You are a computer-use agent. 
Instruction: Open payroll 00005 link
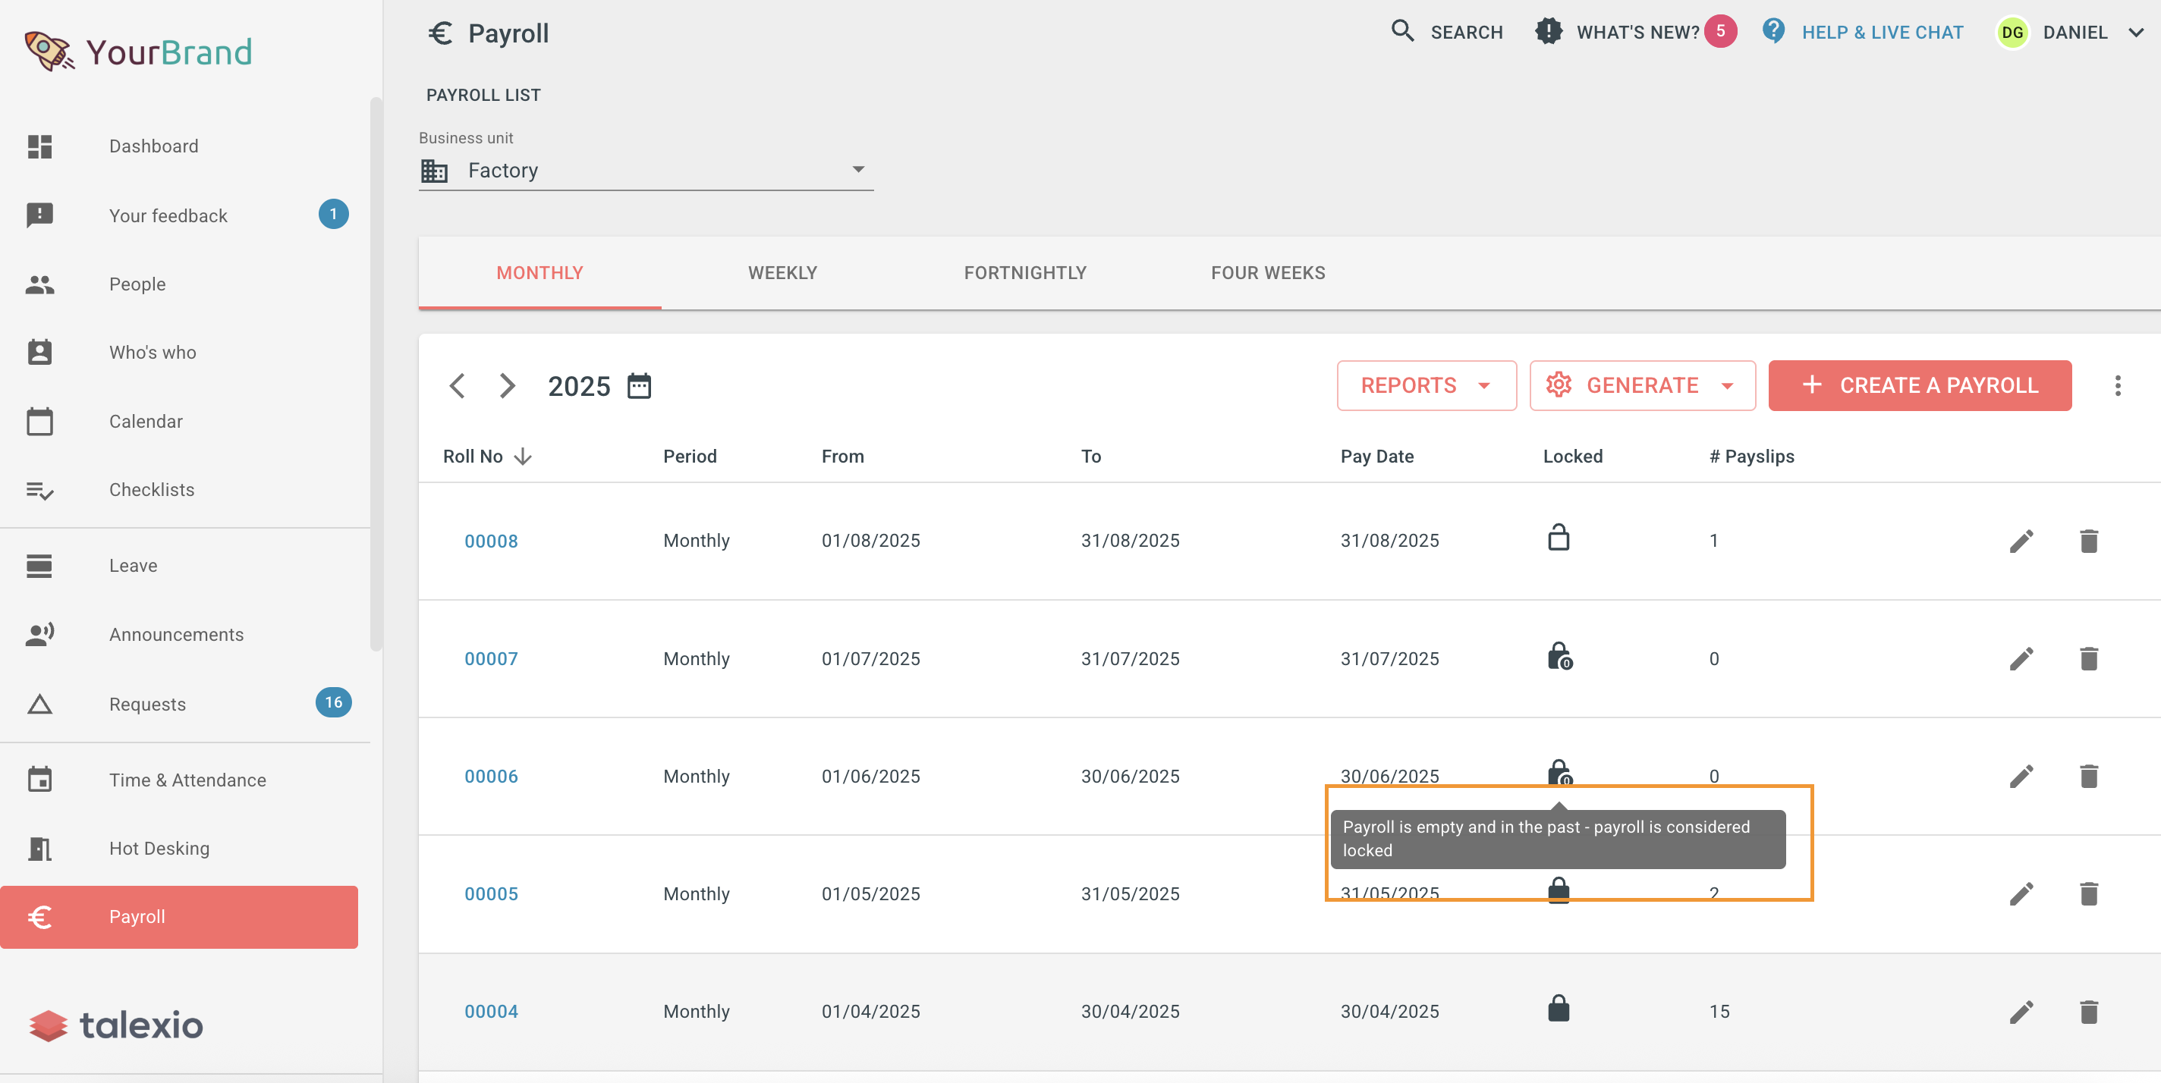(x=491, y=893)
